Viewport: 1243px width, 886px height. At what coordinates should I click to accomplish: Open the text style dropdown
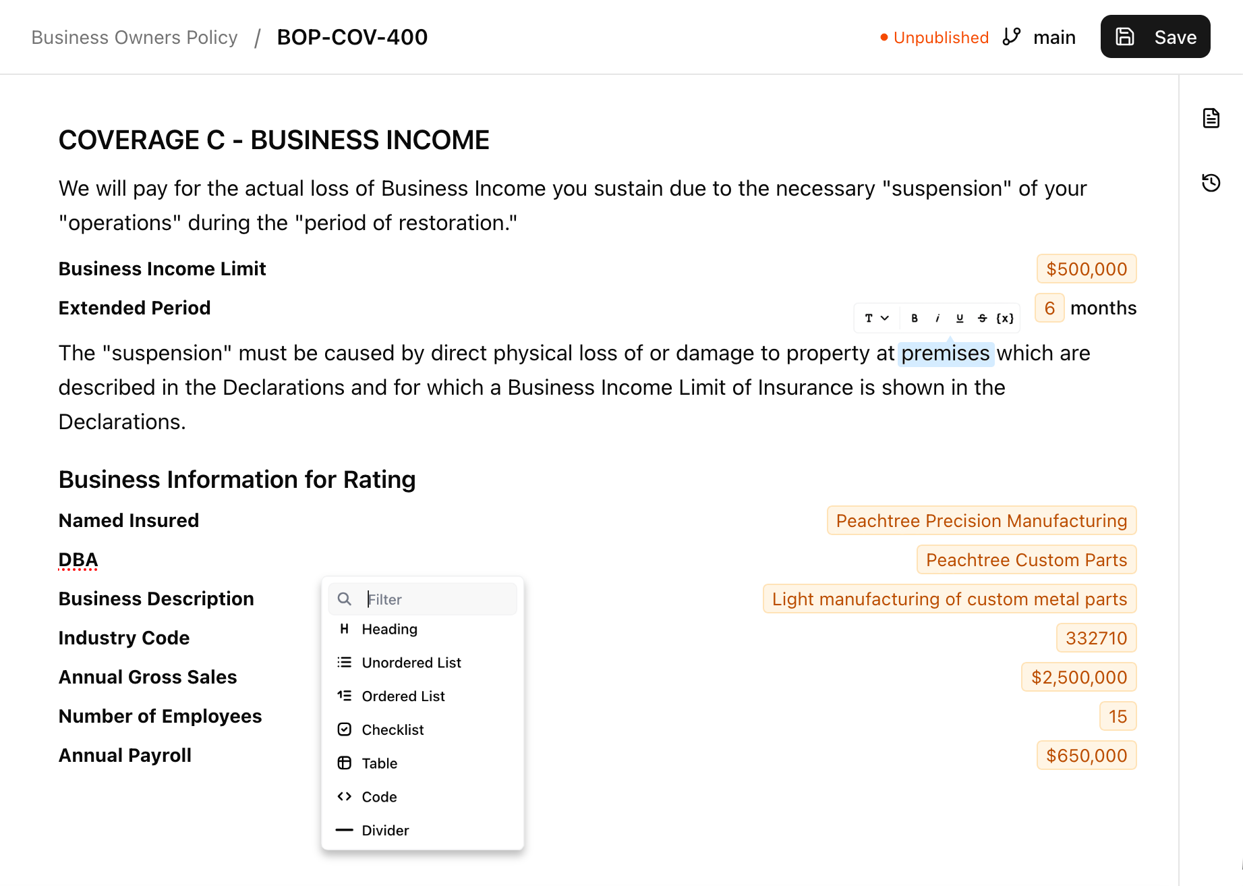875,318
